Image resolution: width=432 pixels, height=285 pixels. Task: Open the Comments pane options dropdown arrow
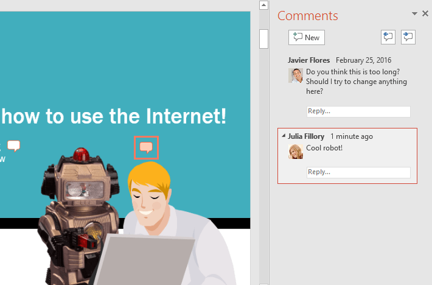[414, 13]
